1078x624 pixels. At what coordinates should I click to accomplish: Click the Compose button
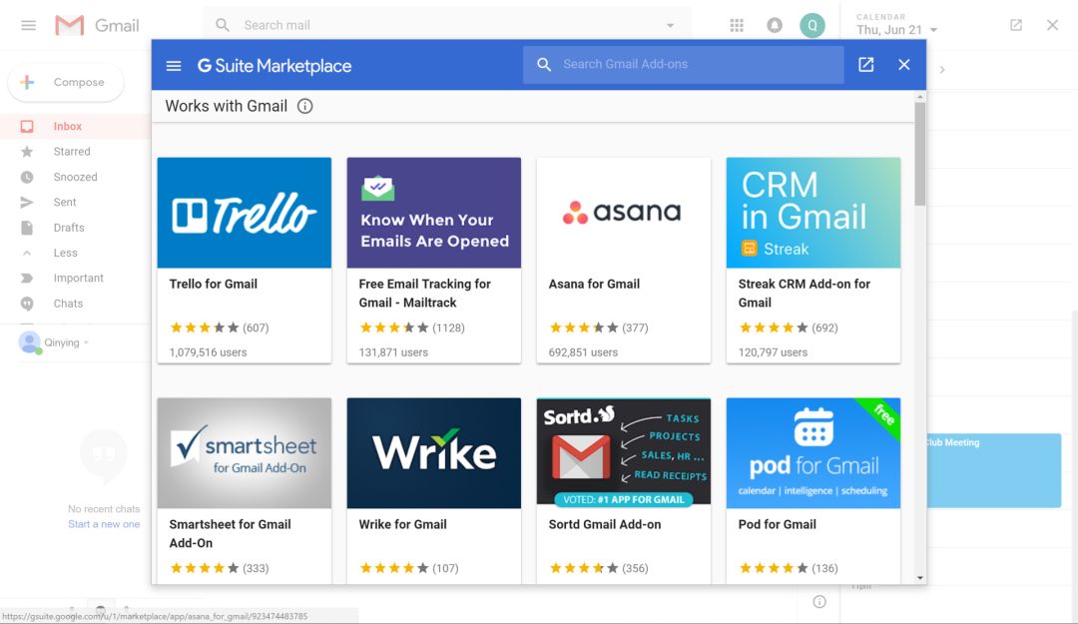pyautogui.click(x=66, y=83)
